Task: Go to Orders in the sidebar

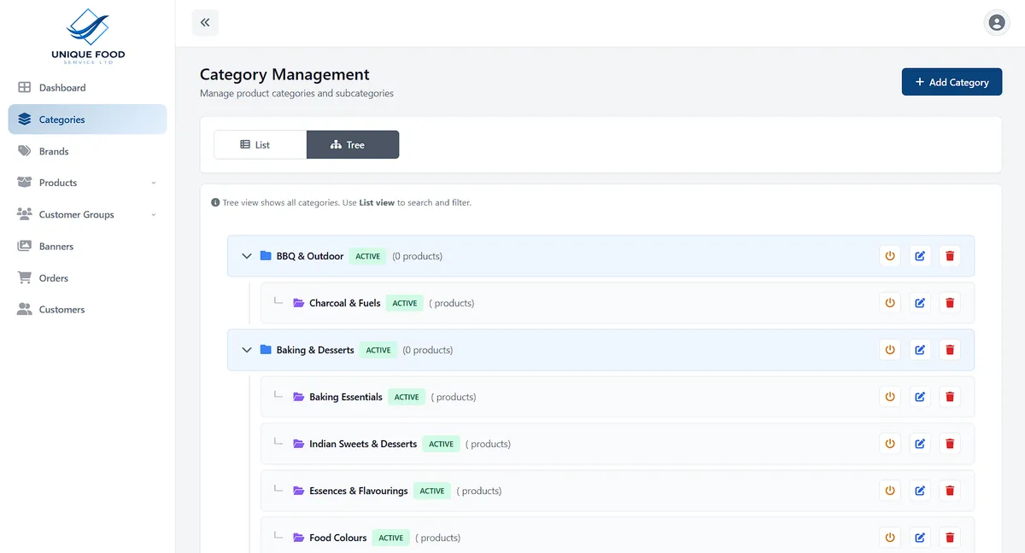Action: [x=87, y=278]
